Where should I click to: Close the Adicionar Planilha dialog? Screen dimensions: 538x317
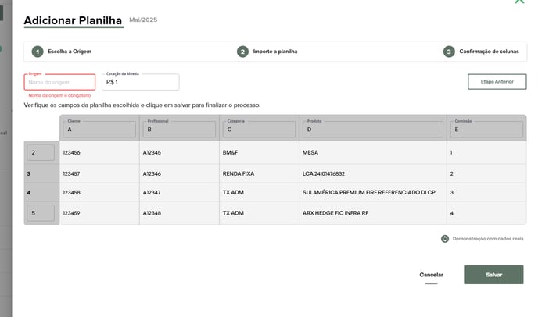pos(519,2)
